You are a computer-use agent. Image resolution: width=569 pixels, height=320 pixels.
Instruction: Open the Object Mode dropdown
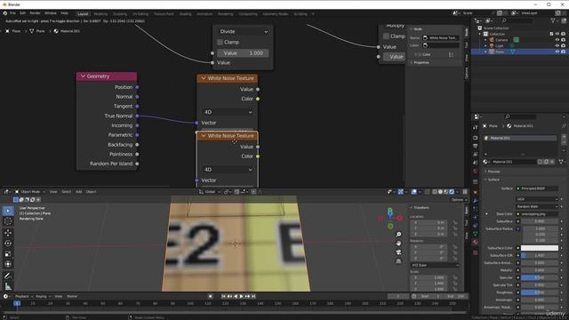click(x=29, y=192)
